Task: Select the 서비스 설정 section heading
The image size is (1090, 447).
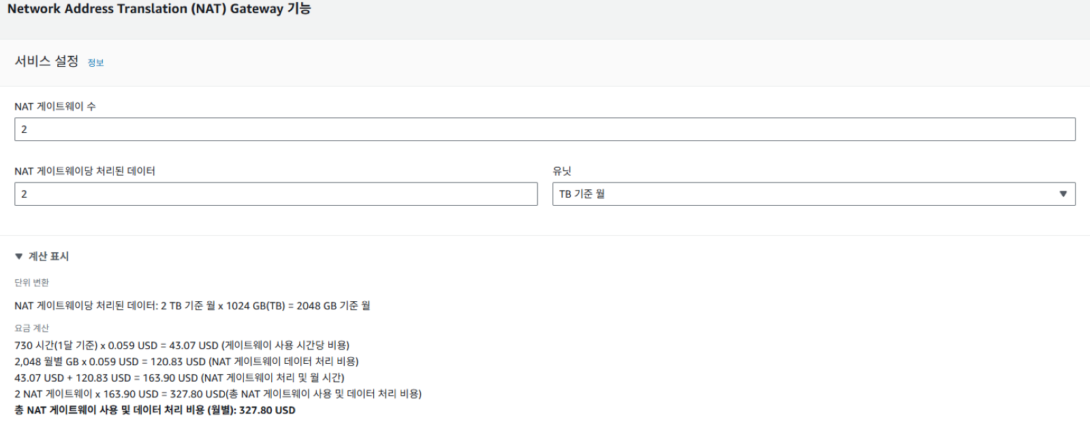Action: click(46, 61)
